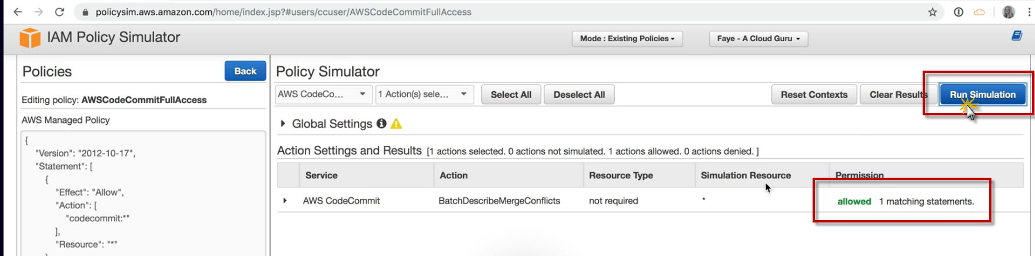Open the AWS CodeCommit service dropdown

pos(322,94)
